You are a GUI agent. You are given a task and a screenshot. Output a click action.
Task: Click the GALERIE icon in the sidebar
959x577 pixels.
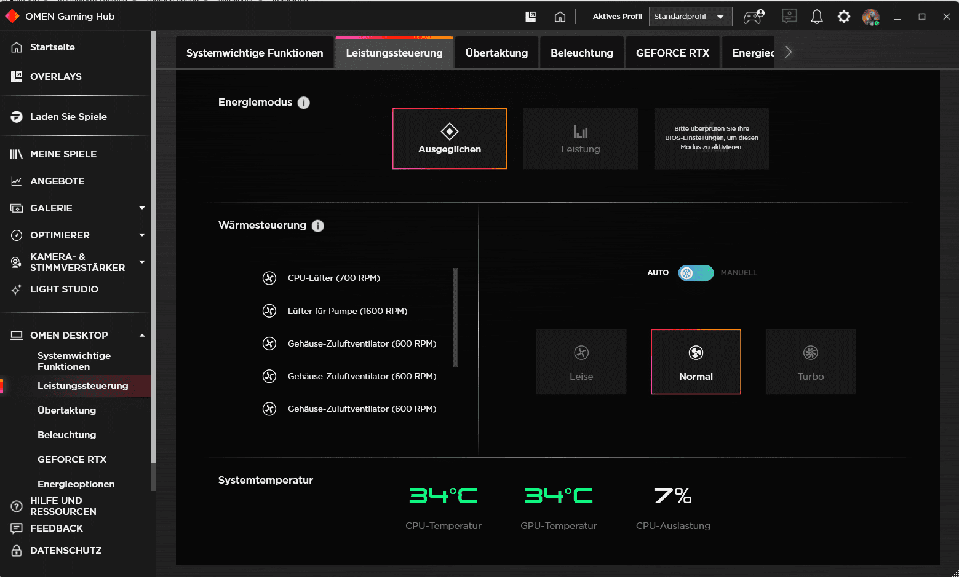17,208
